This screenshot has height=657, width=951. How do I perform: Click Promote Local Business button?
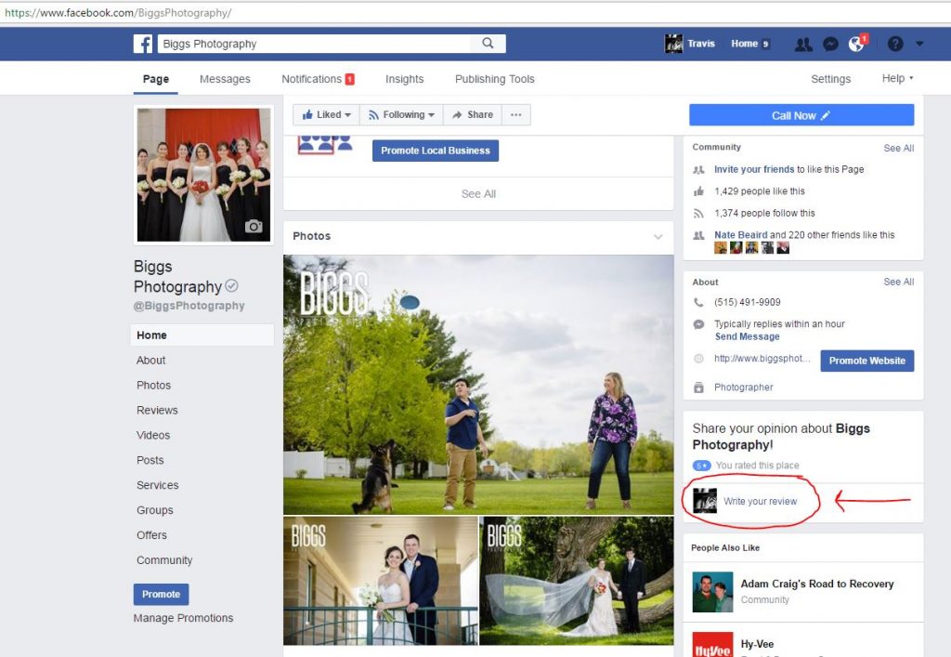point(436,151)
